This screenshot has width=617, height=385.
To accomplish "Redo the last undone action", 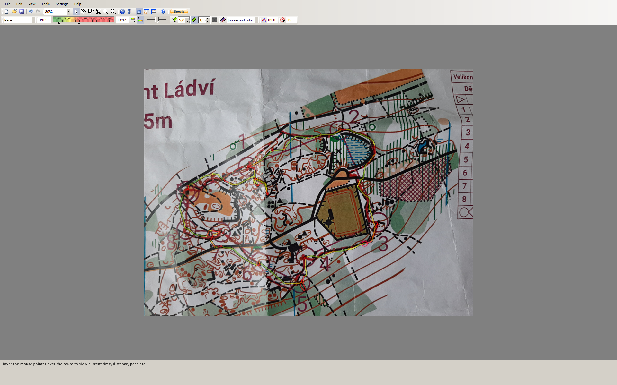I will click(x=38, y=12).
